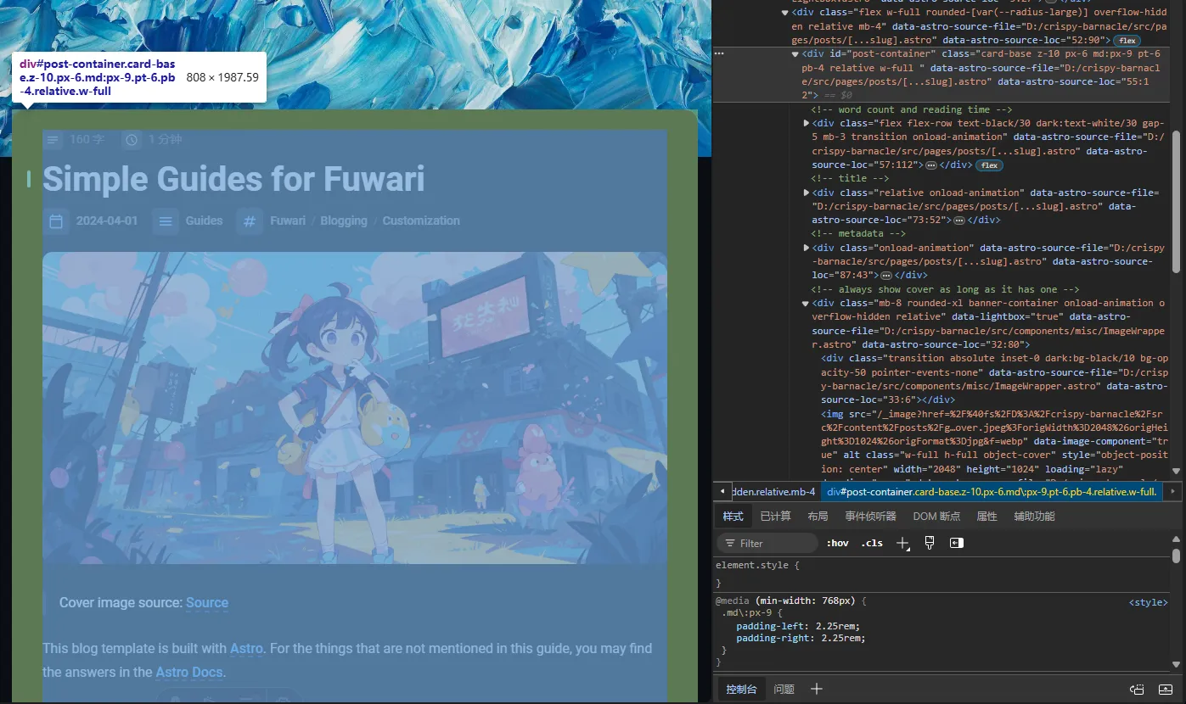
Task: Switch to the 已计算 tab
Action: (775, 516)
